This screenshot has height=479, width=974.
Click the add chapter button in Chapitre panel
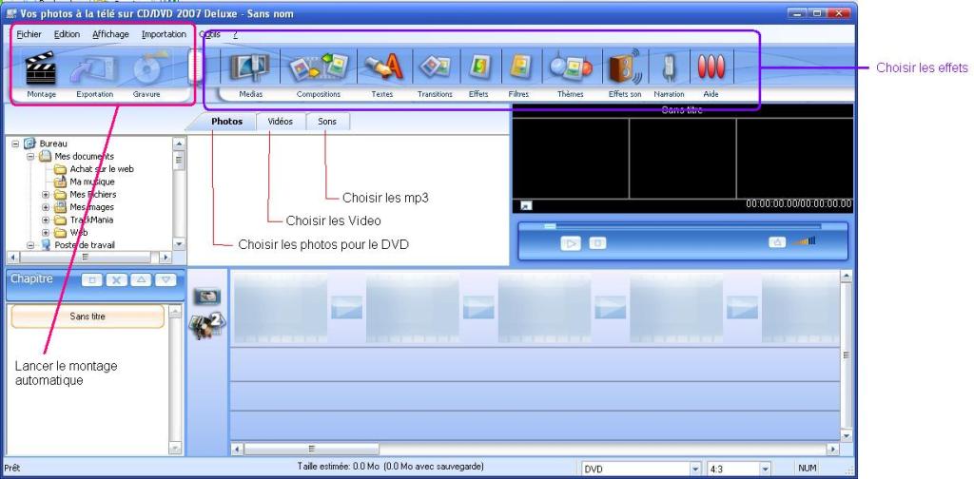92,279
